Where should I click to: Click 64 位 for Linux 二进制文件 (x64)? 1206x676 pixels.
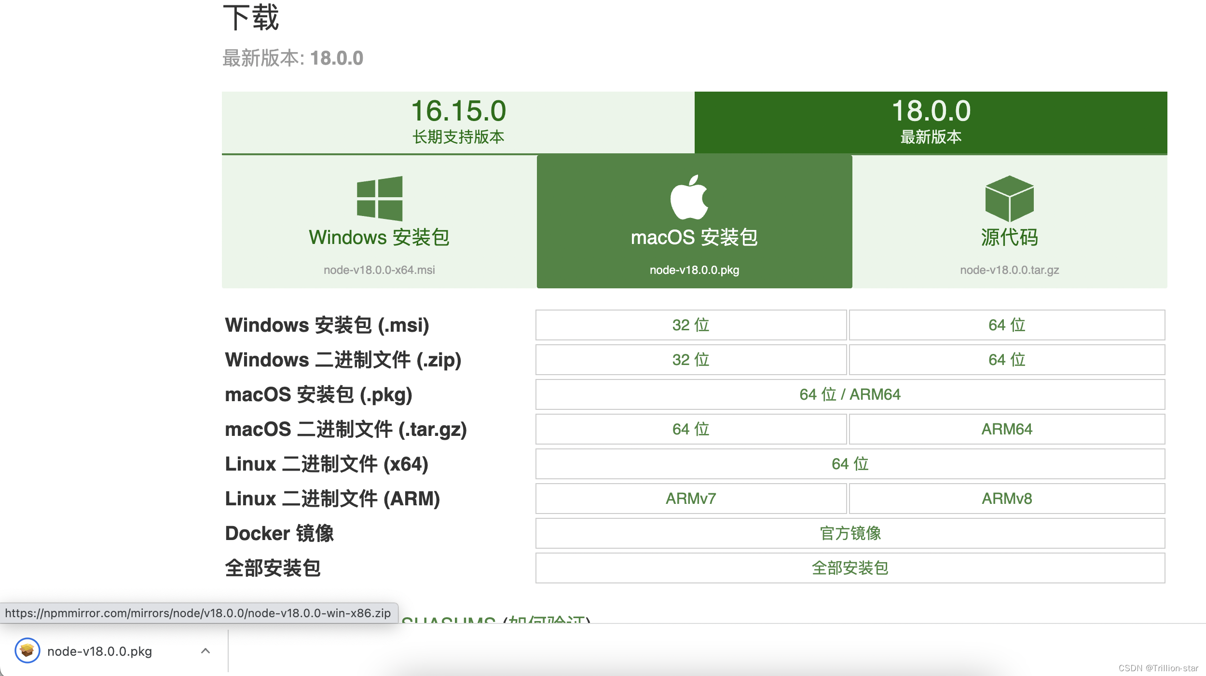tap(850, 464)
